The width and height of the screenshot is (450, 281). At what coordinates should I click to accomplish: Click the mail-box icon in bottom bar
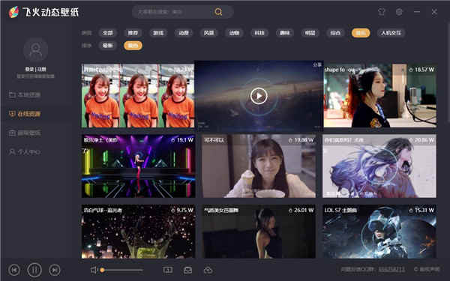pyautogui.click(x=188, y=270)
